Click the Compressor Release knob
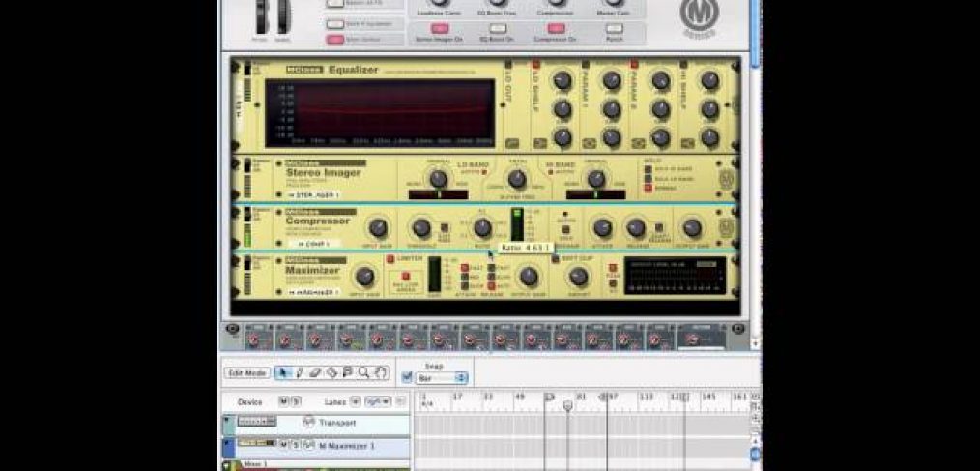The width and height of the screenshot is (980, 471). coord(636,227)
